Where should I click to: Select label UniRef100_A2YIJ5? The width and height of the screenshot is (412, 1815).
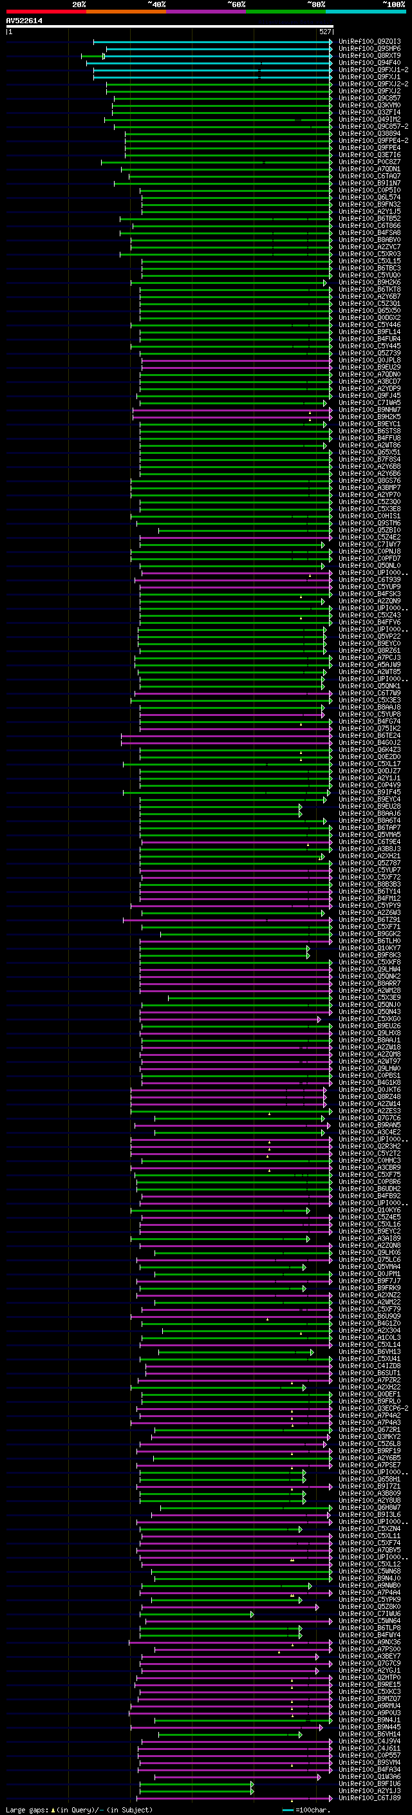tap(370, 211)
